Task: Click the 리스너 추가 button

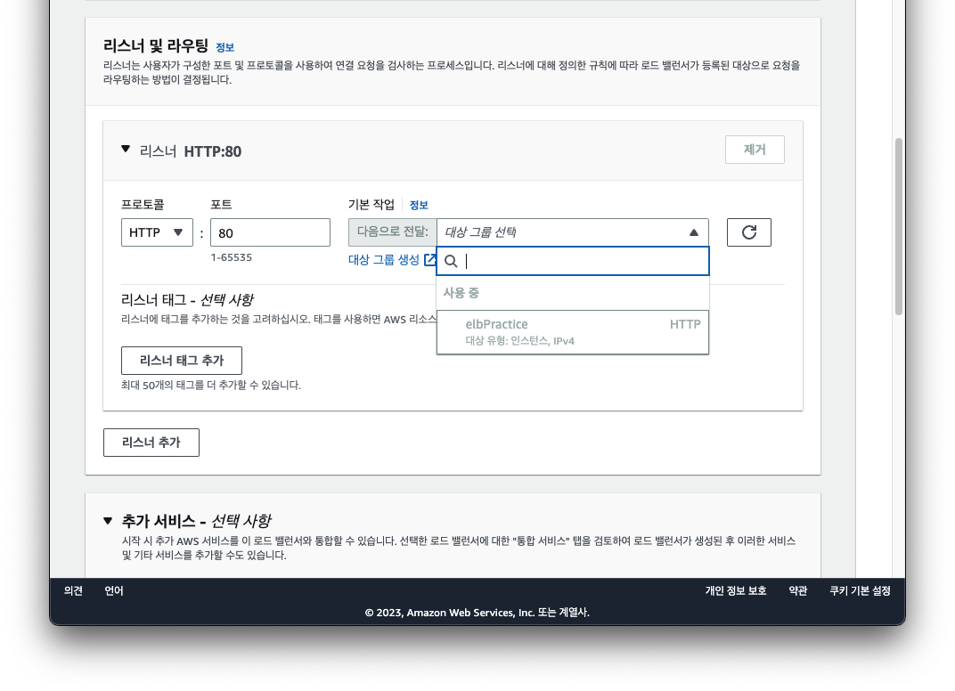Action: coord(151,443)
